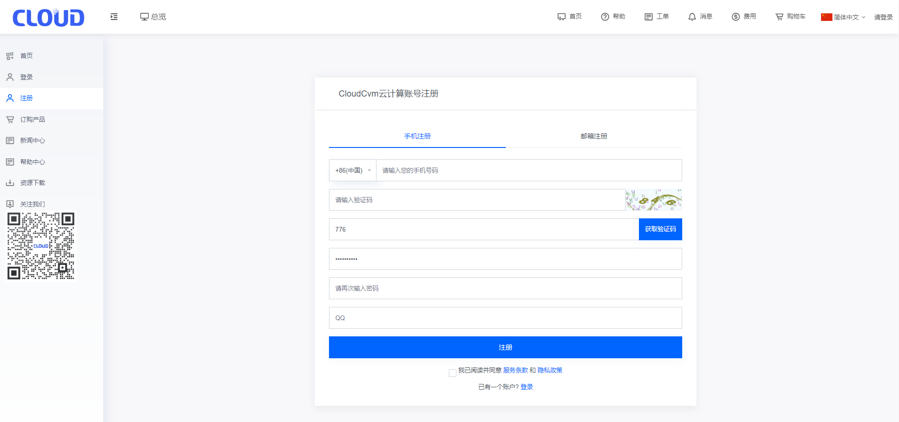This screenshot has height=422, width=899.
Task: Click 关注我们 label in sidebar
Action: [33, 204]
